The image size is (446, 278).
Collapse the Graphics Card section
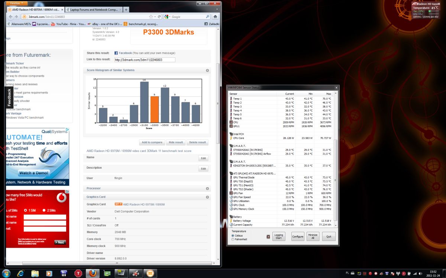[x=207, y=197]
